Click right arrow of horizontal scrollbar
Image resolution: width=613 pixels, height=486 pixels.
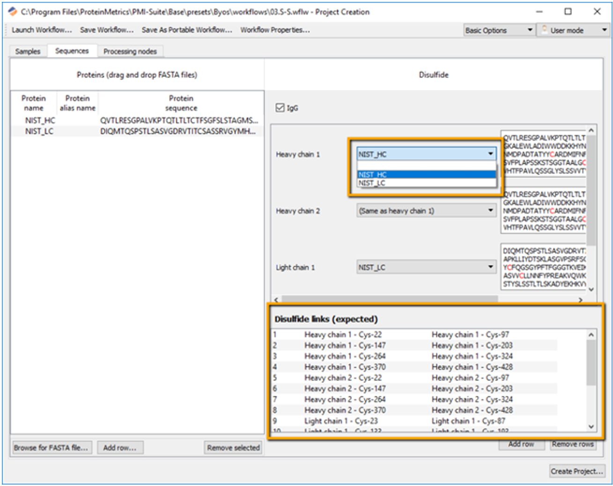[x=581, y=300]
